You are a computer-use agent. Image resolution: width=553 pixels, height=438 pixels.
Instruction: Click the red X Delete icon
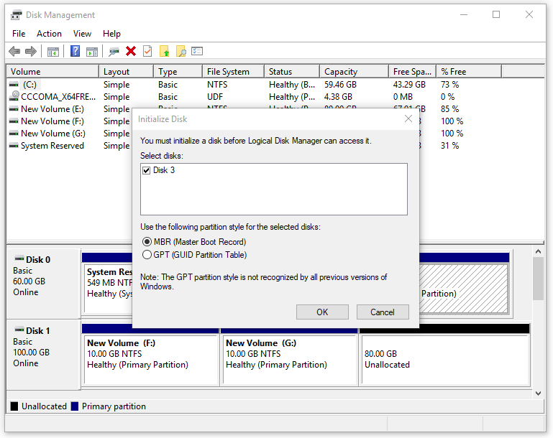[x=131, y=52]
